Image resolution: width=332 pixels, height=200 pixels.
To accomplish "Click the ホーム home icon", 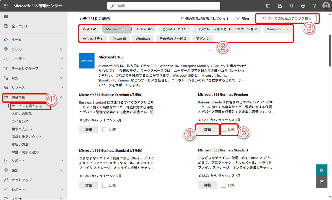I will [6, 39].
